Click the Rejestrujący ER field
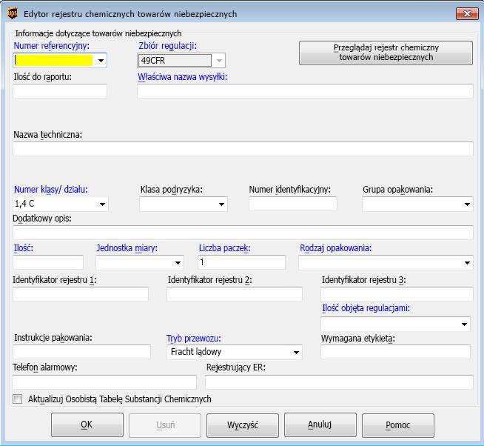The width and height of the screenshot is (484, 446). click(339, 382)
